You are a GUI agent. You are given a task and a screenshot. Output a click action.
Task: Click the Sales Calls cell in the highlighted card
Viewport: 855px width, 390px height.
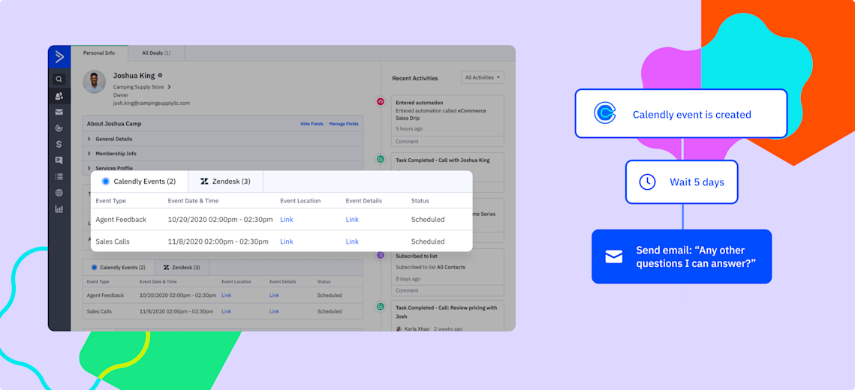(113, 241)
